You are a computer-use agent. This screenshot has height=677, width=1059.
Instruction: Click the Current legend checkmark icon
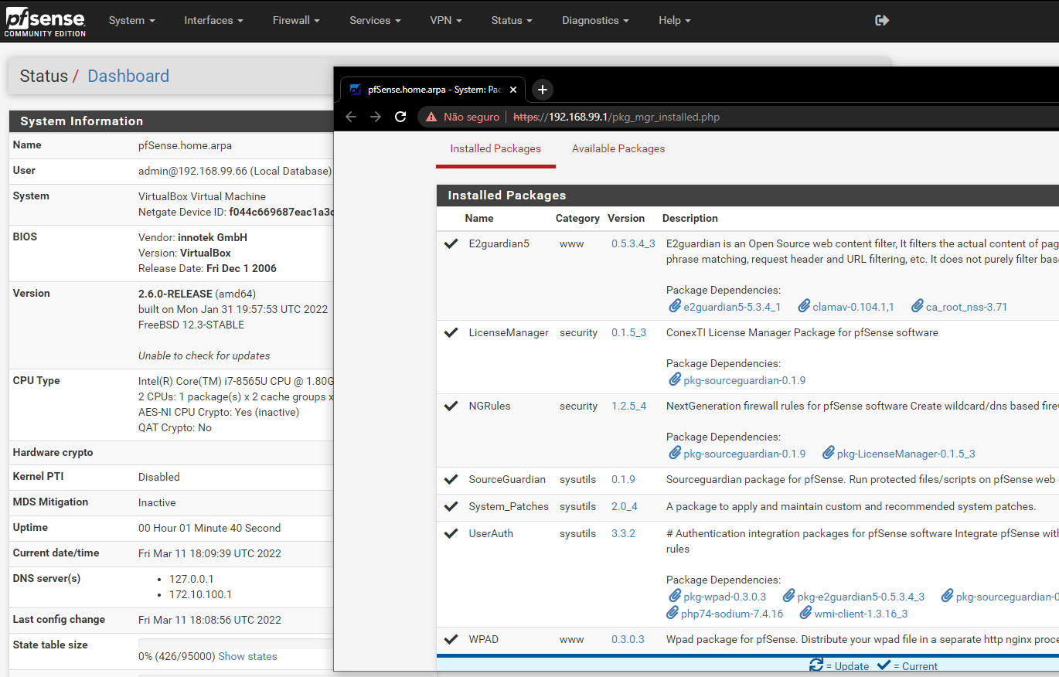click(x=884, y=665)
